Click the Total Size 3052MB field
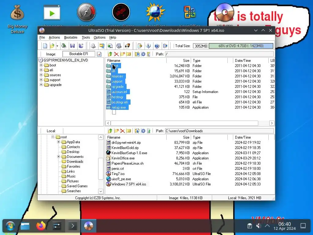The image size is (313, 235). 201,46
